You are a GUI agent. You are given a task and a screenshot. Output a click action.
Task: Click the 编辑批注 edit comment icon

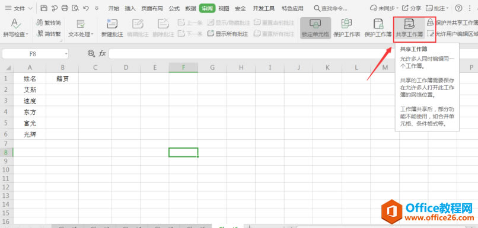click(138, 24)
